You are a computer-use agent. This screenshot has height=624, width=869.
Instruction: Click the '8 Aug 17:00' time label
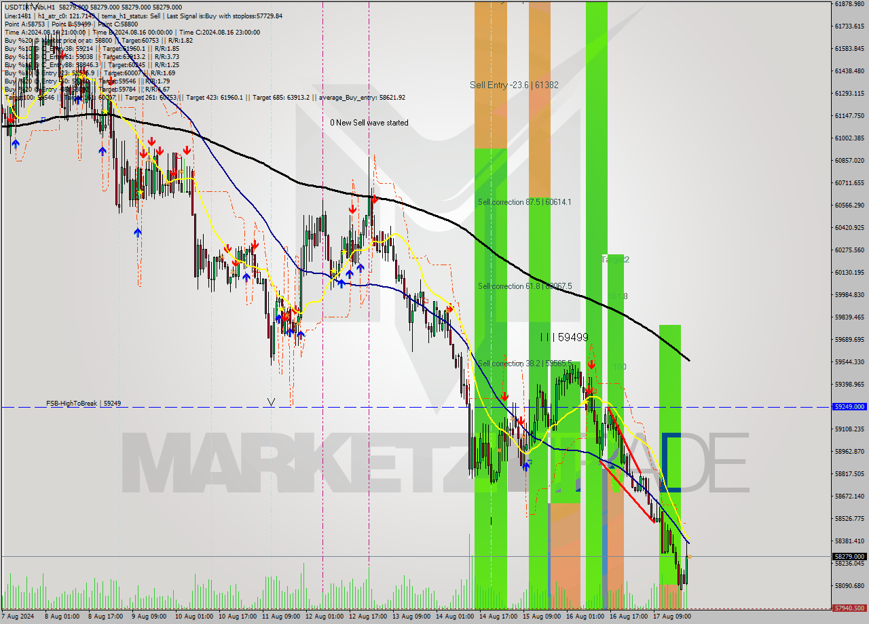106,617
